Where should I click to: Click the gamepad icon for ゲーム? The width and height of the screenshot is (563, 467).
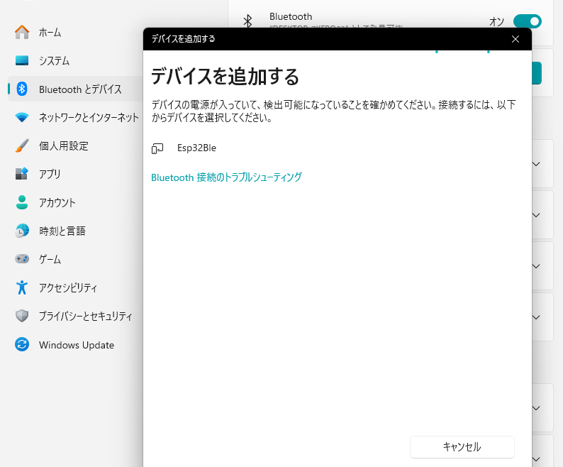coord(22,259)
